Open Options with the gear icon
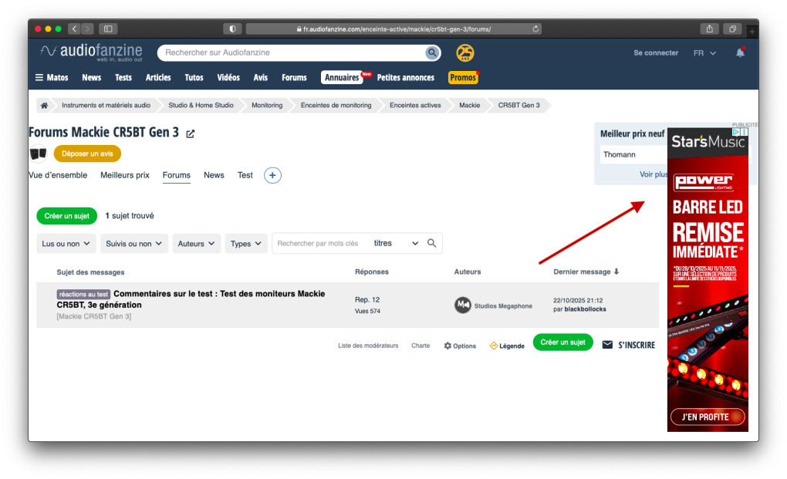The width and height of the screenshot is (787, 479). 460,346
